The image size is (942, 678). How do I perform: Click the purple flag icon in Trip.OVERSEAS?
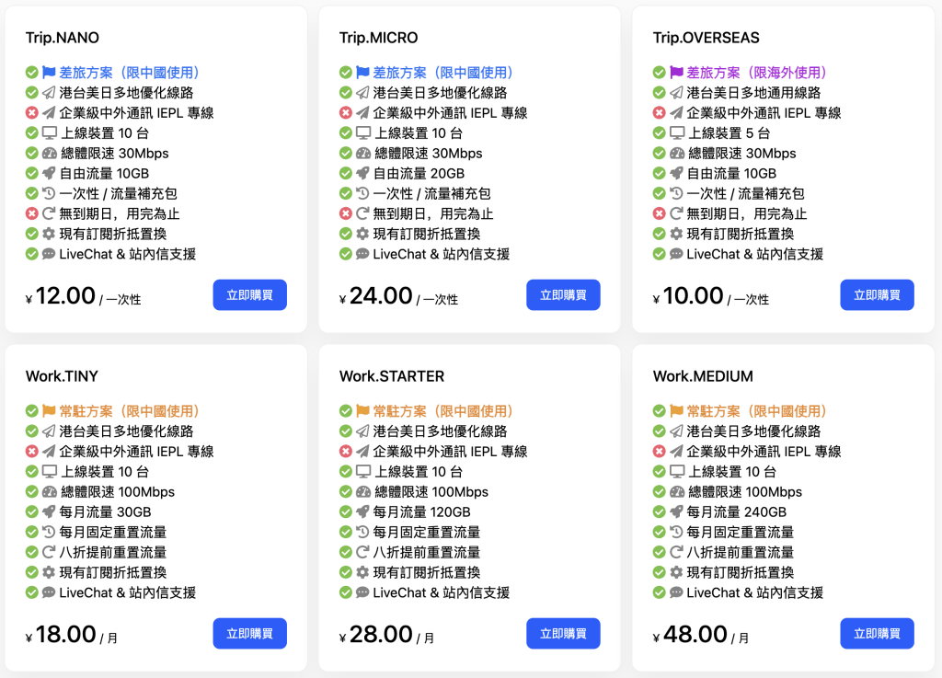point(676,73)
